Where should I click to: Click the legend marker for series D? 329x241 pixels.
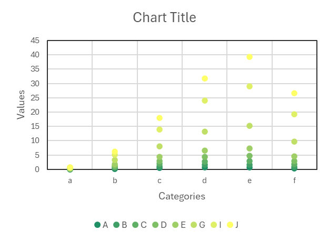point(155,225)
